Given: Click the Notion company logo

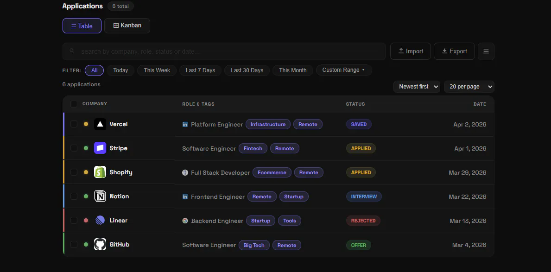Looking at the screenshot, I should [x=100, y=196].
